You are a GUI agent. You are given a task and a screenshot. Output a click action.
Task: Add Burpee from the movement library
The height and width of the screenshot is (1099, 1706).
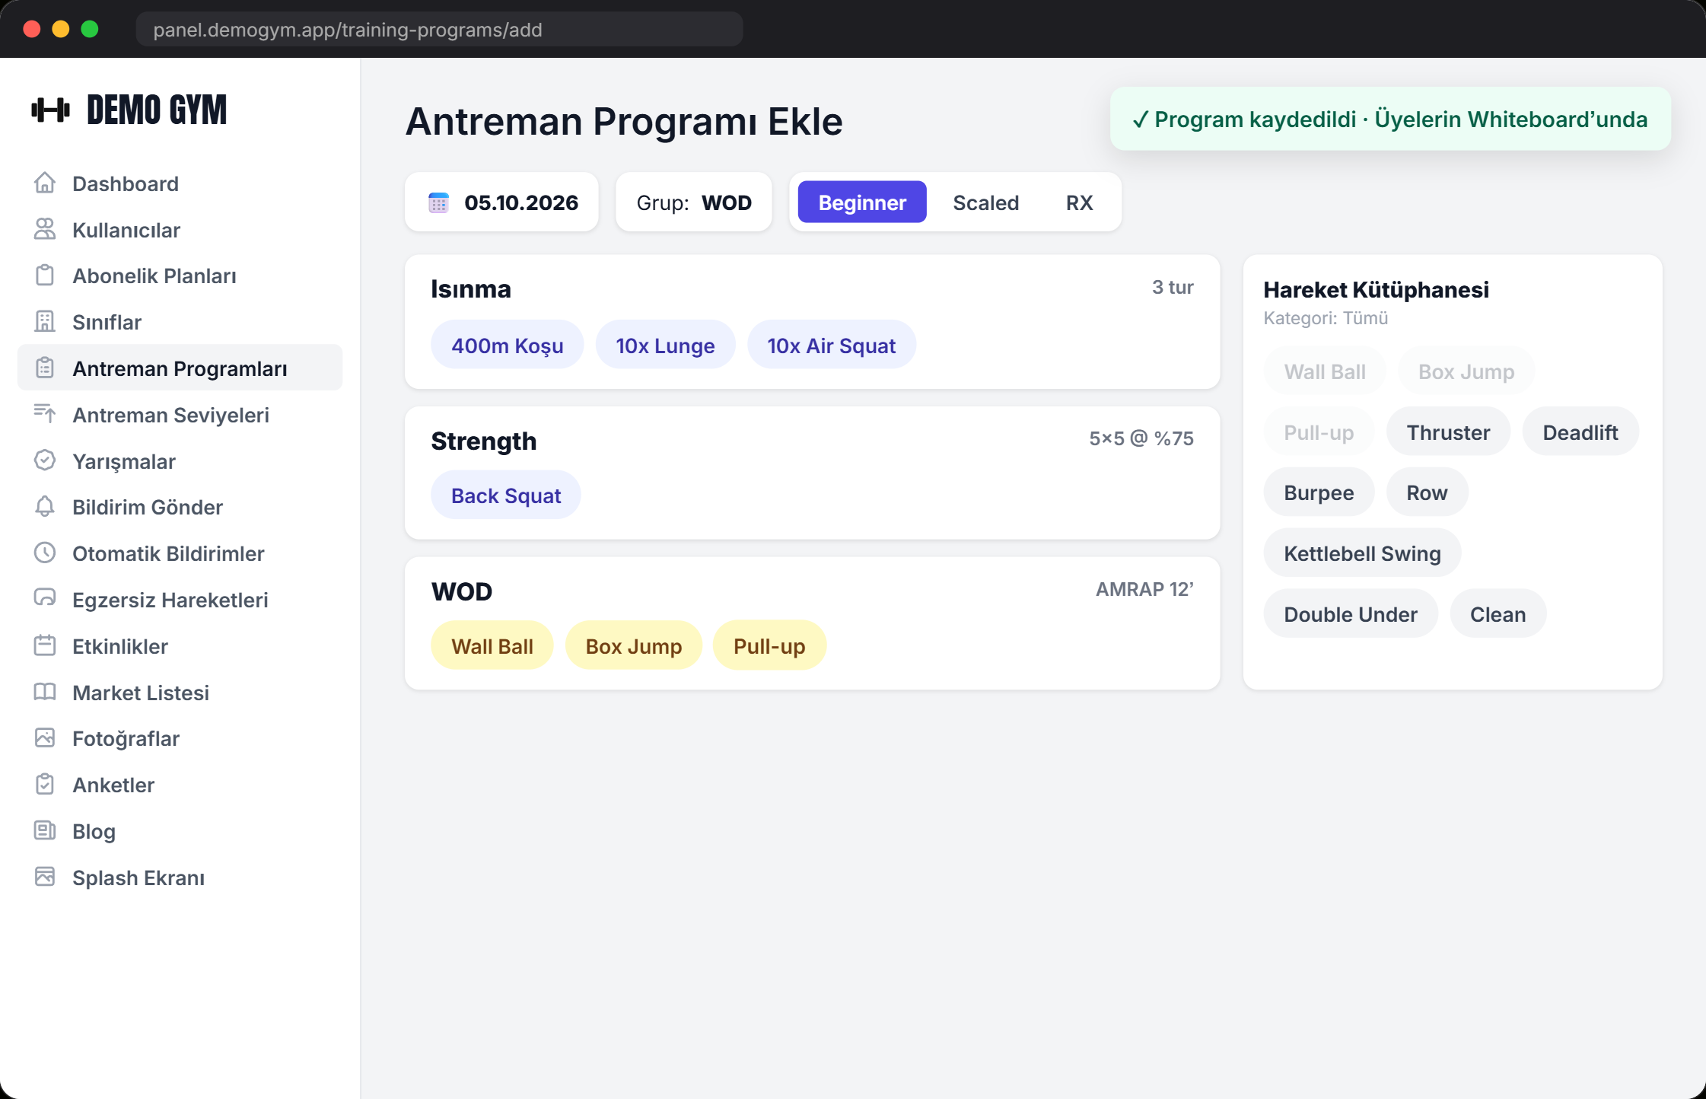(x=1319, y=492)
